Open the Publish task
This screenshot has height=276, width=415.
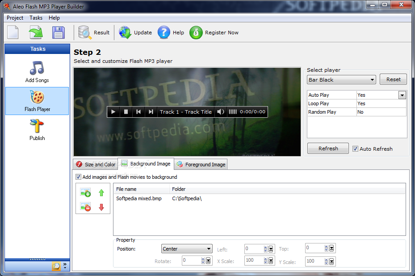37,130
